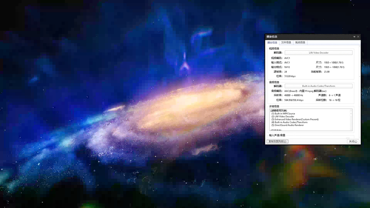Click the 视频编码 value AVC1
This screenshot has width=370, height=208.
[x=287, y=58]
